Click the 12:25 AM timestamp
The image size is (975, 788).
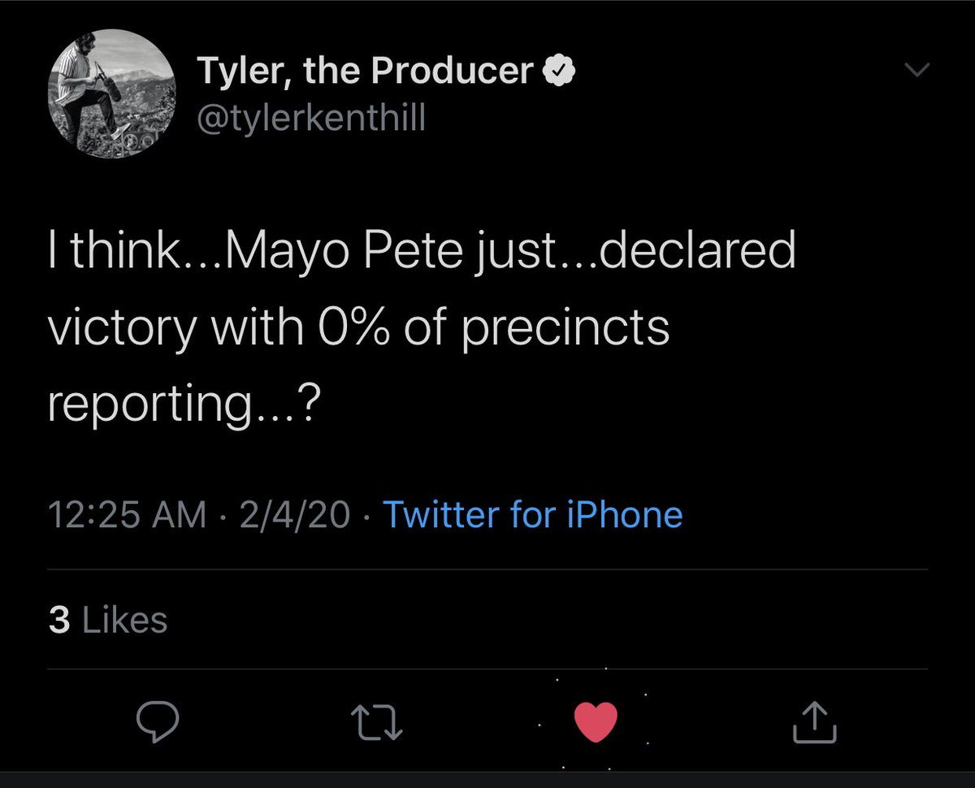point(128,515)
